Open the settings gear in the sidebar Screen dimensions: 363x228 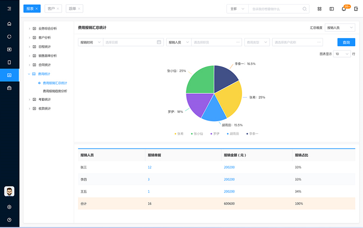point(9,207)
